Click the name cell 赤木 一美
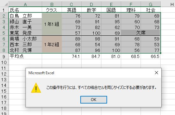This screenshot has width=175, height=115. [x=25, y=27]
